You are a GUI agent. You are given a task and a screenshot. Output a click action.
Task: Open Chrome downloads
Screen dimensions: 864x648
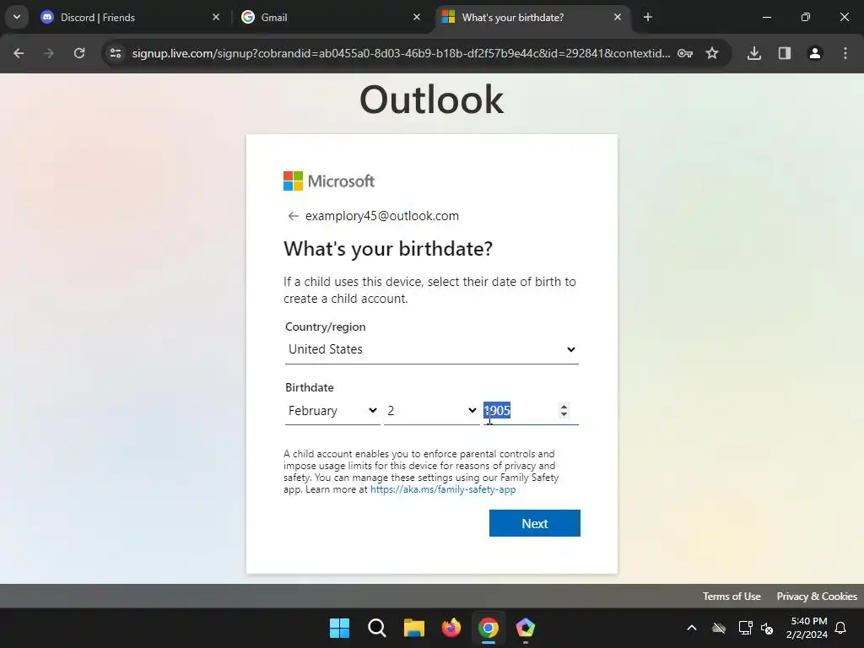coord(754,53)
